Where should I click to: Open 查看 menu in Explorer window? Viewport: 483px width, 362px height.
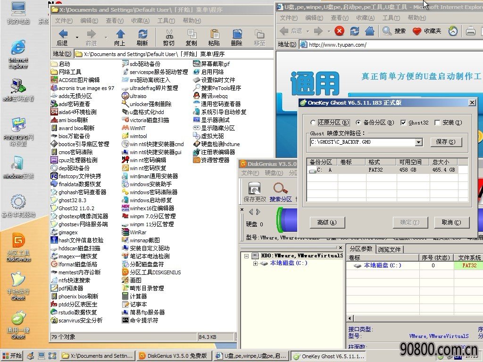(115, 21)
